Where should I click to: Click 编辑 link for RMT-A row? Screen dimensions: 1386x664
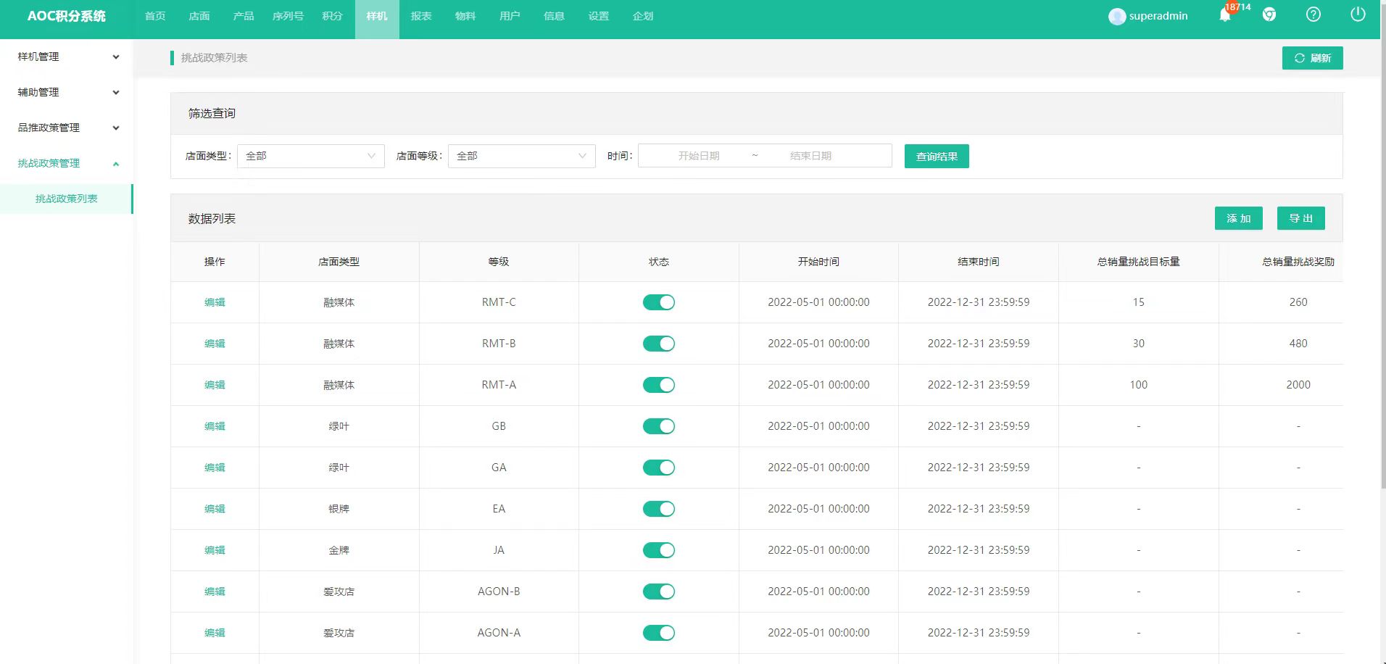[x=215, y=385]
